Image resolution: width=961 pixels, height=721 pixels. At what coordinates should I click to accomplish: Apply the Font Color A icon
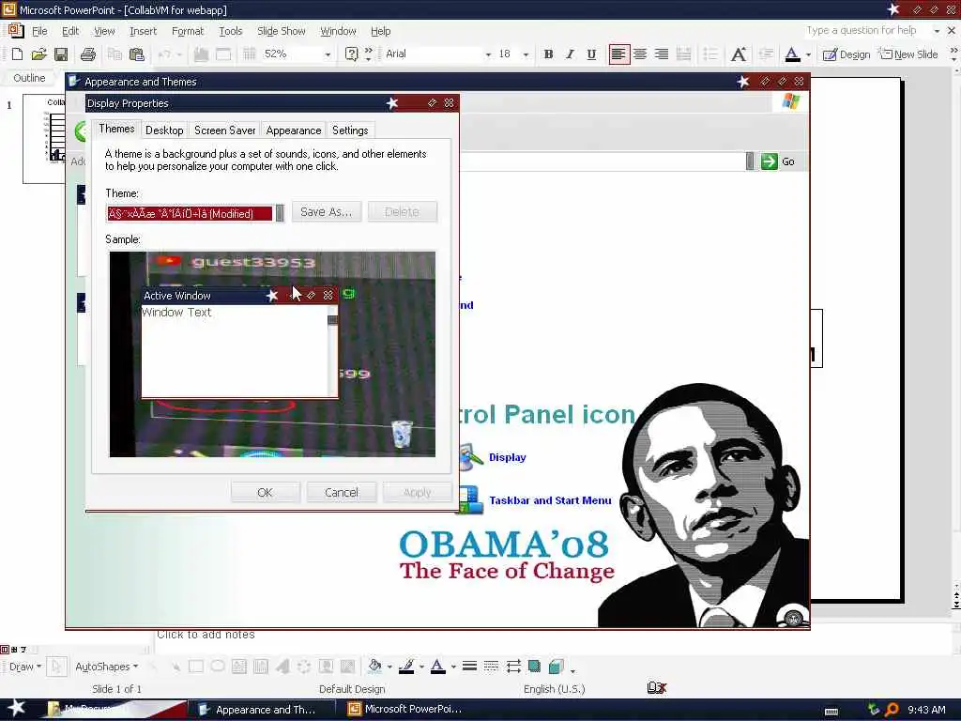792,54
